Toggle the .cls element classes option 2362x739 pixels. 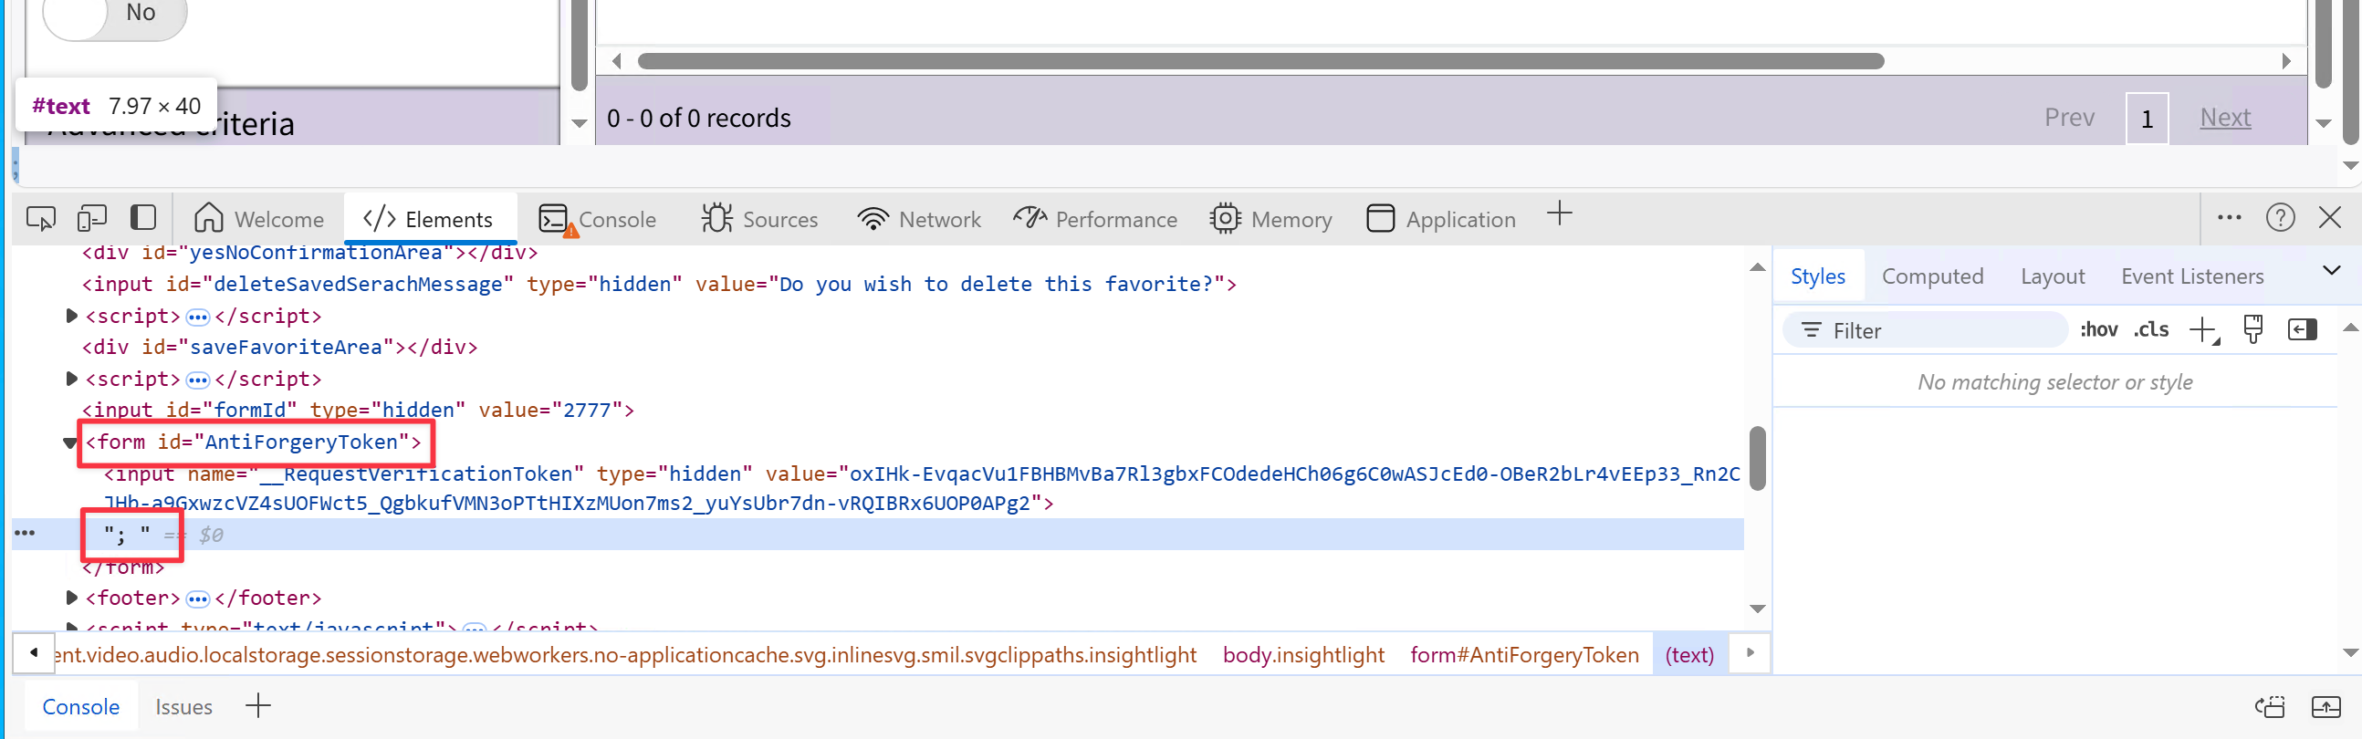point(2150,330)
